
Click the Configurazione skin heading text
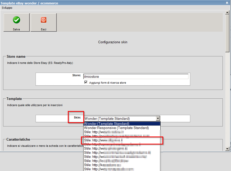(113, 42)
